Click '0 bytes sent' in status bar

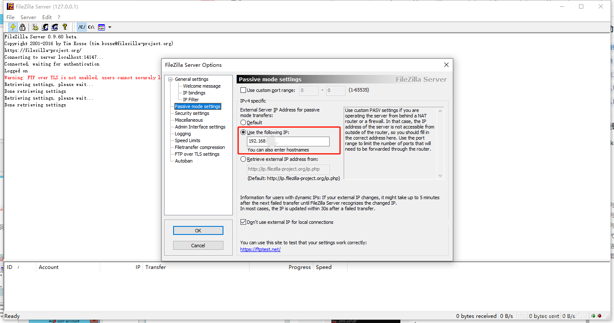(544, 316)
